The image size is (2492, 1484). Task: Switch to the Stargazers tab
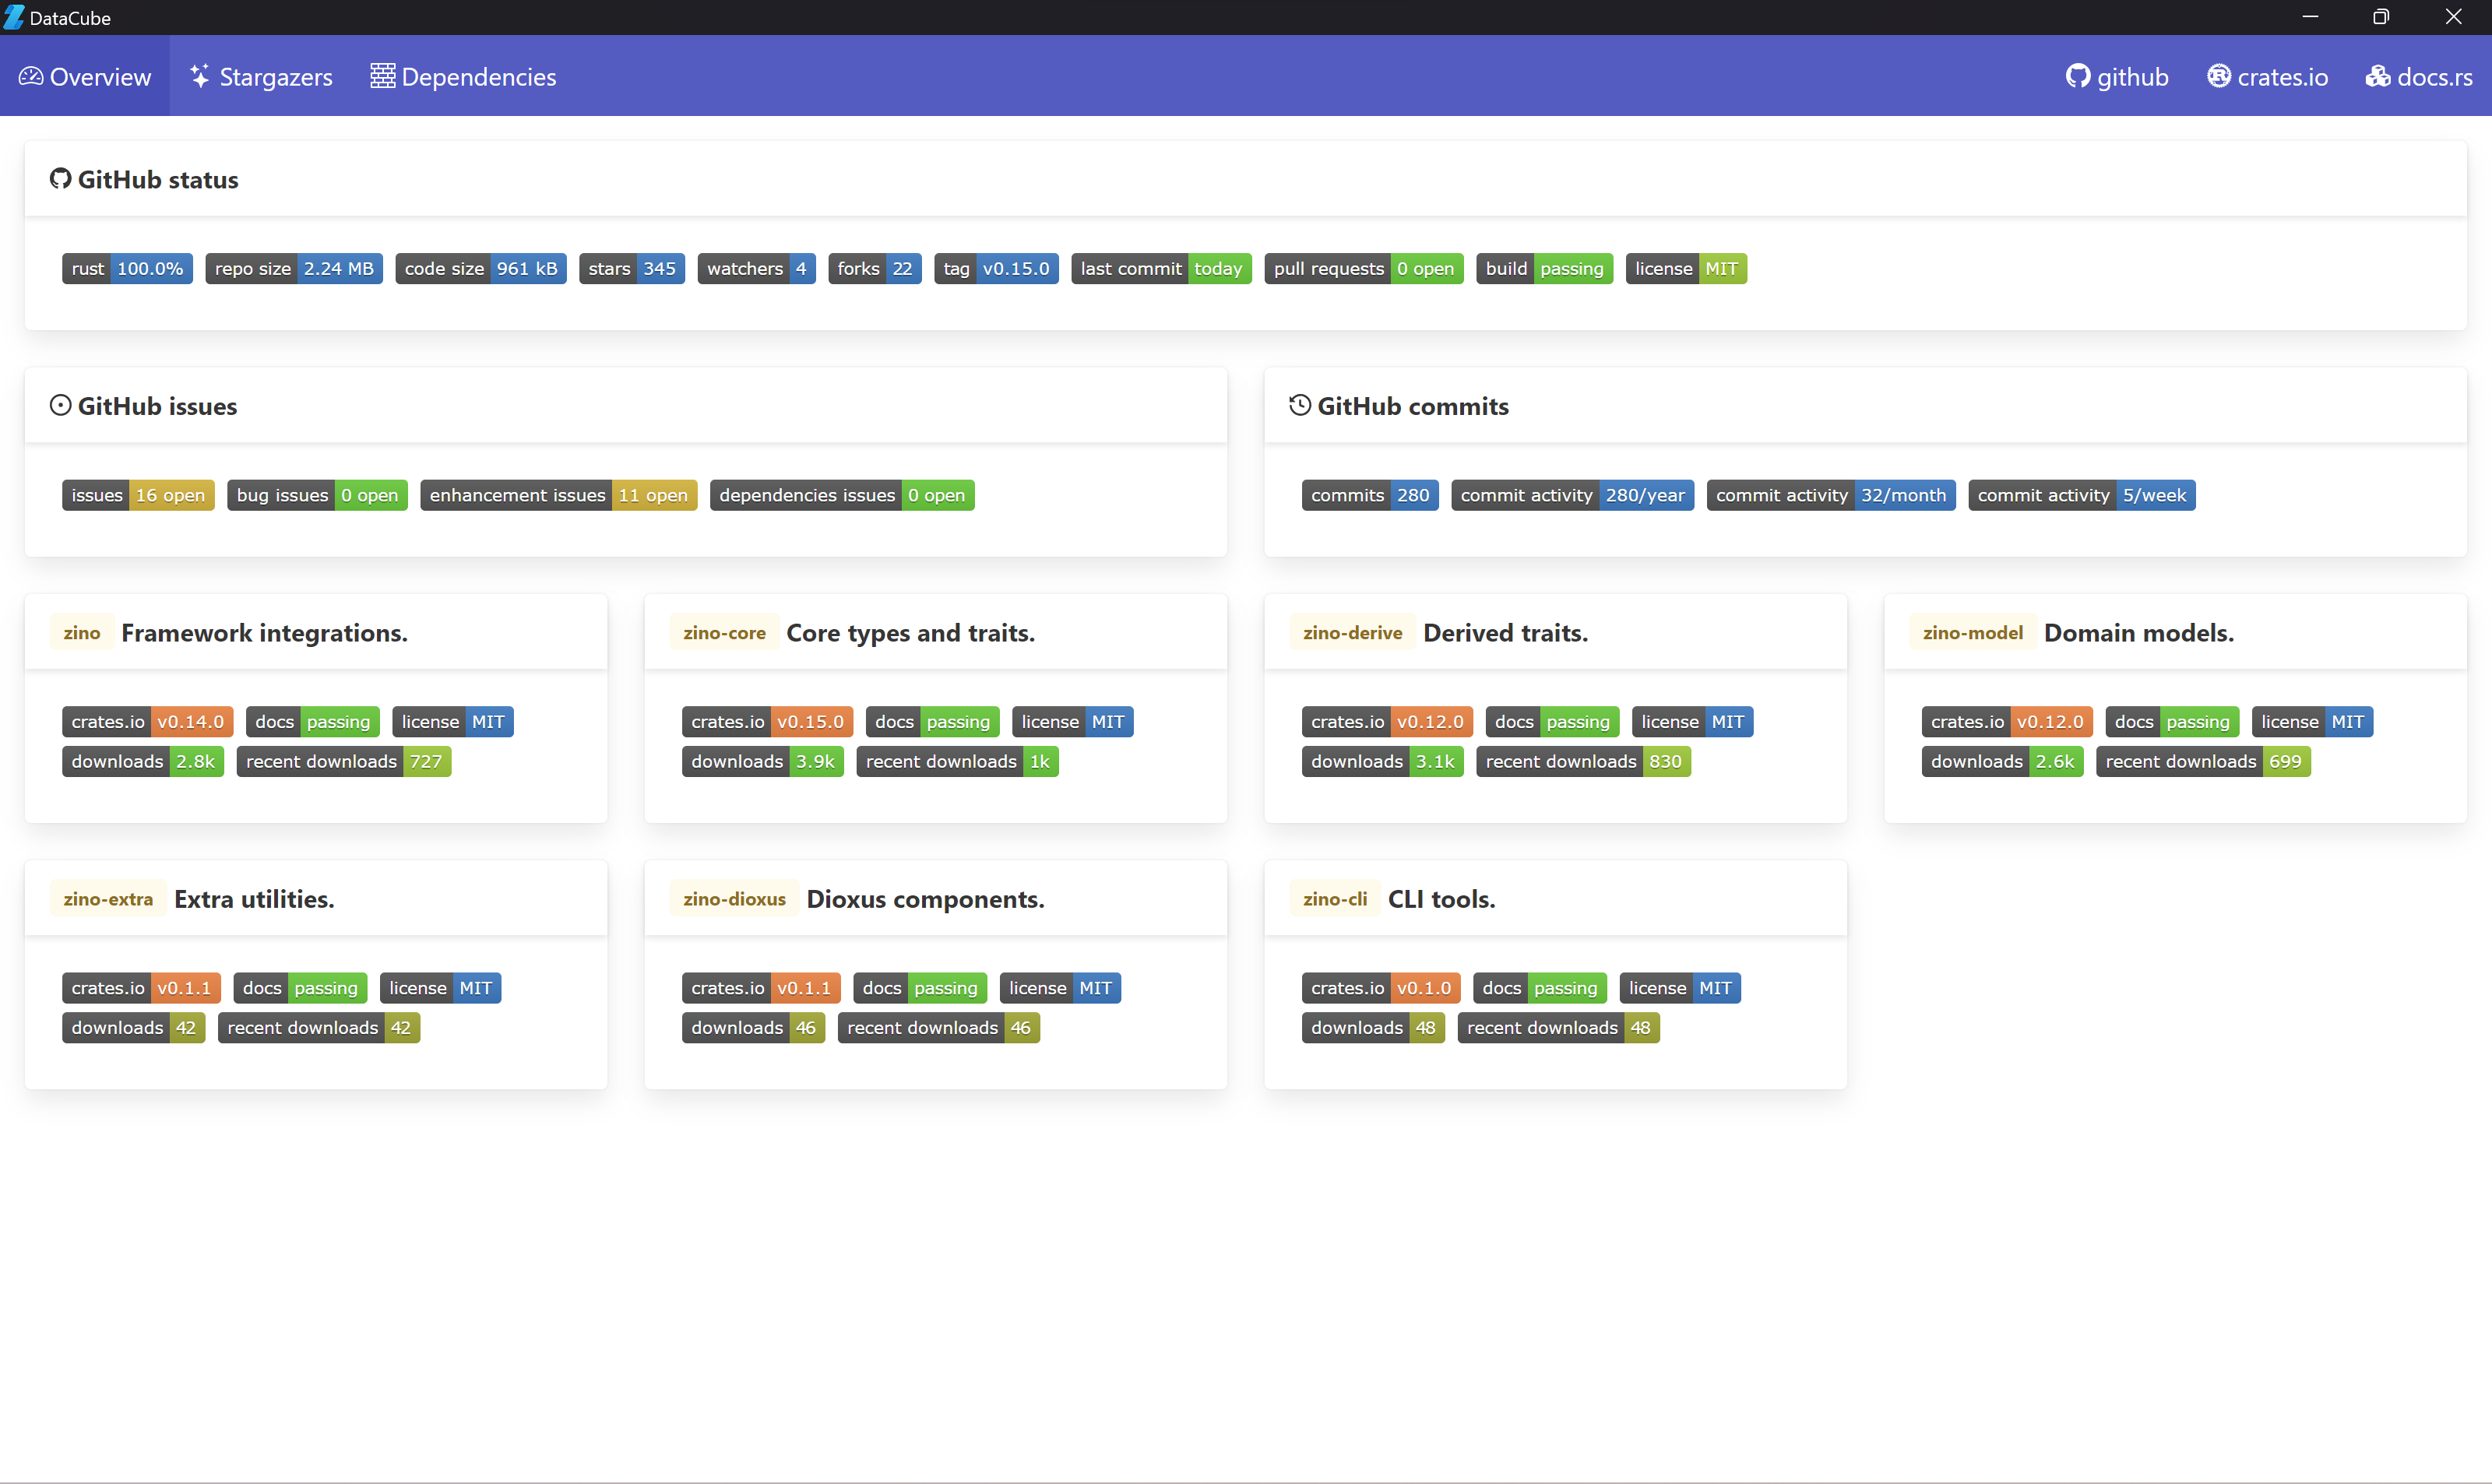click(261, 77)
